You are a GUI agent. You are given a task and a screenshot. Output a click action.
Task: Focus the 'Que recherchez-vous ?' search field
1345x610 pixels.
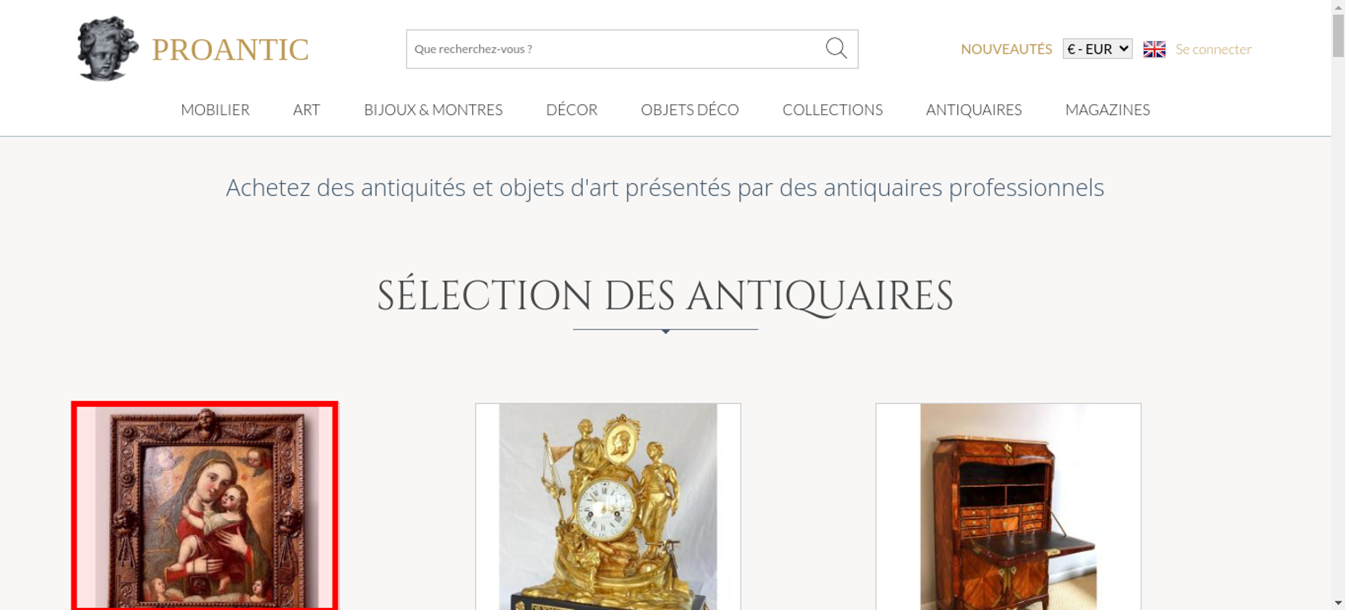click(x=615, y=49)
